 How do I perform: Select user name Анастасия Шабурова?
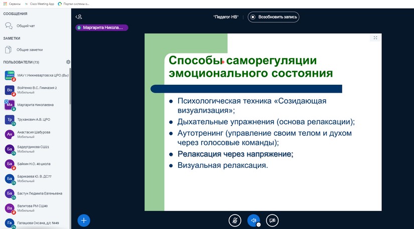pos(34,132)
